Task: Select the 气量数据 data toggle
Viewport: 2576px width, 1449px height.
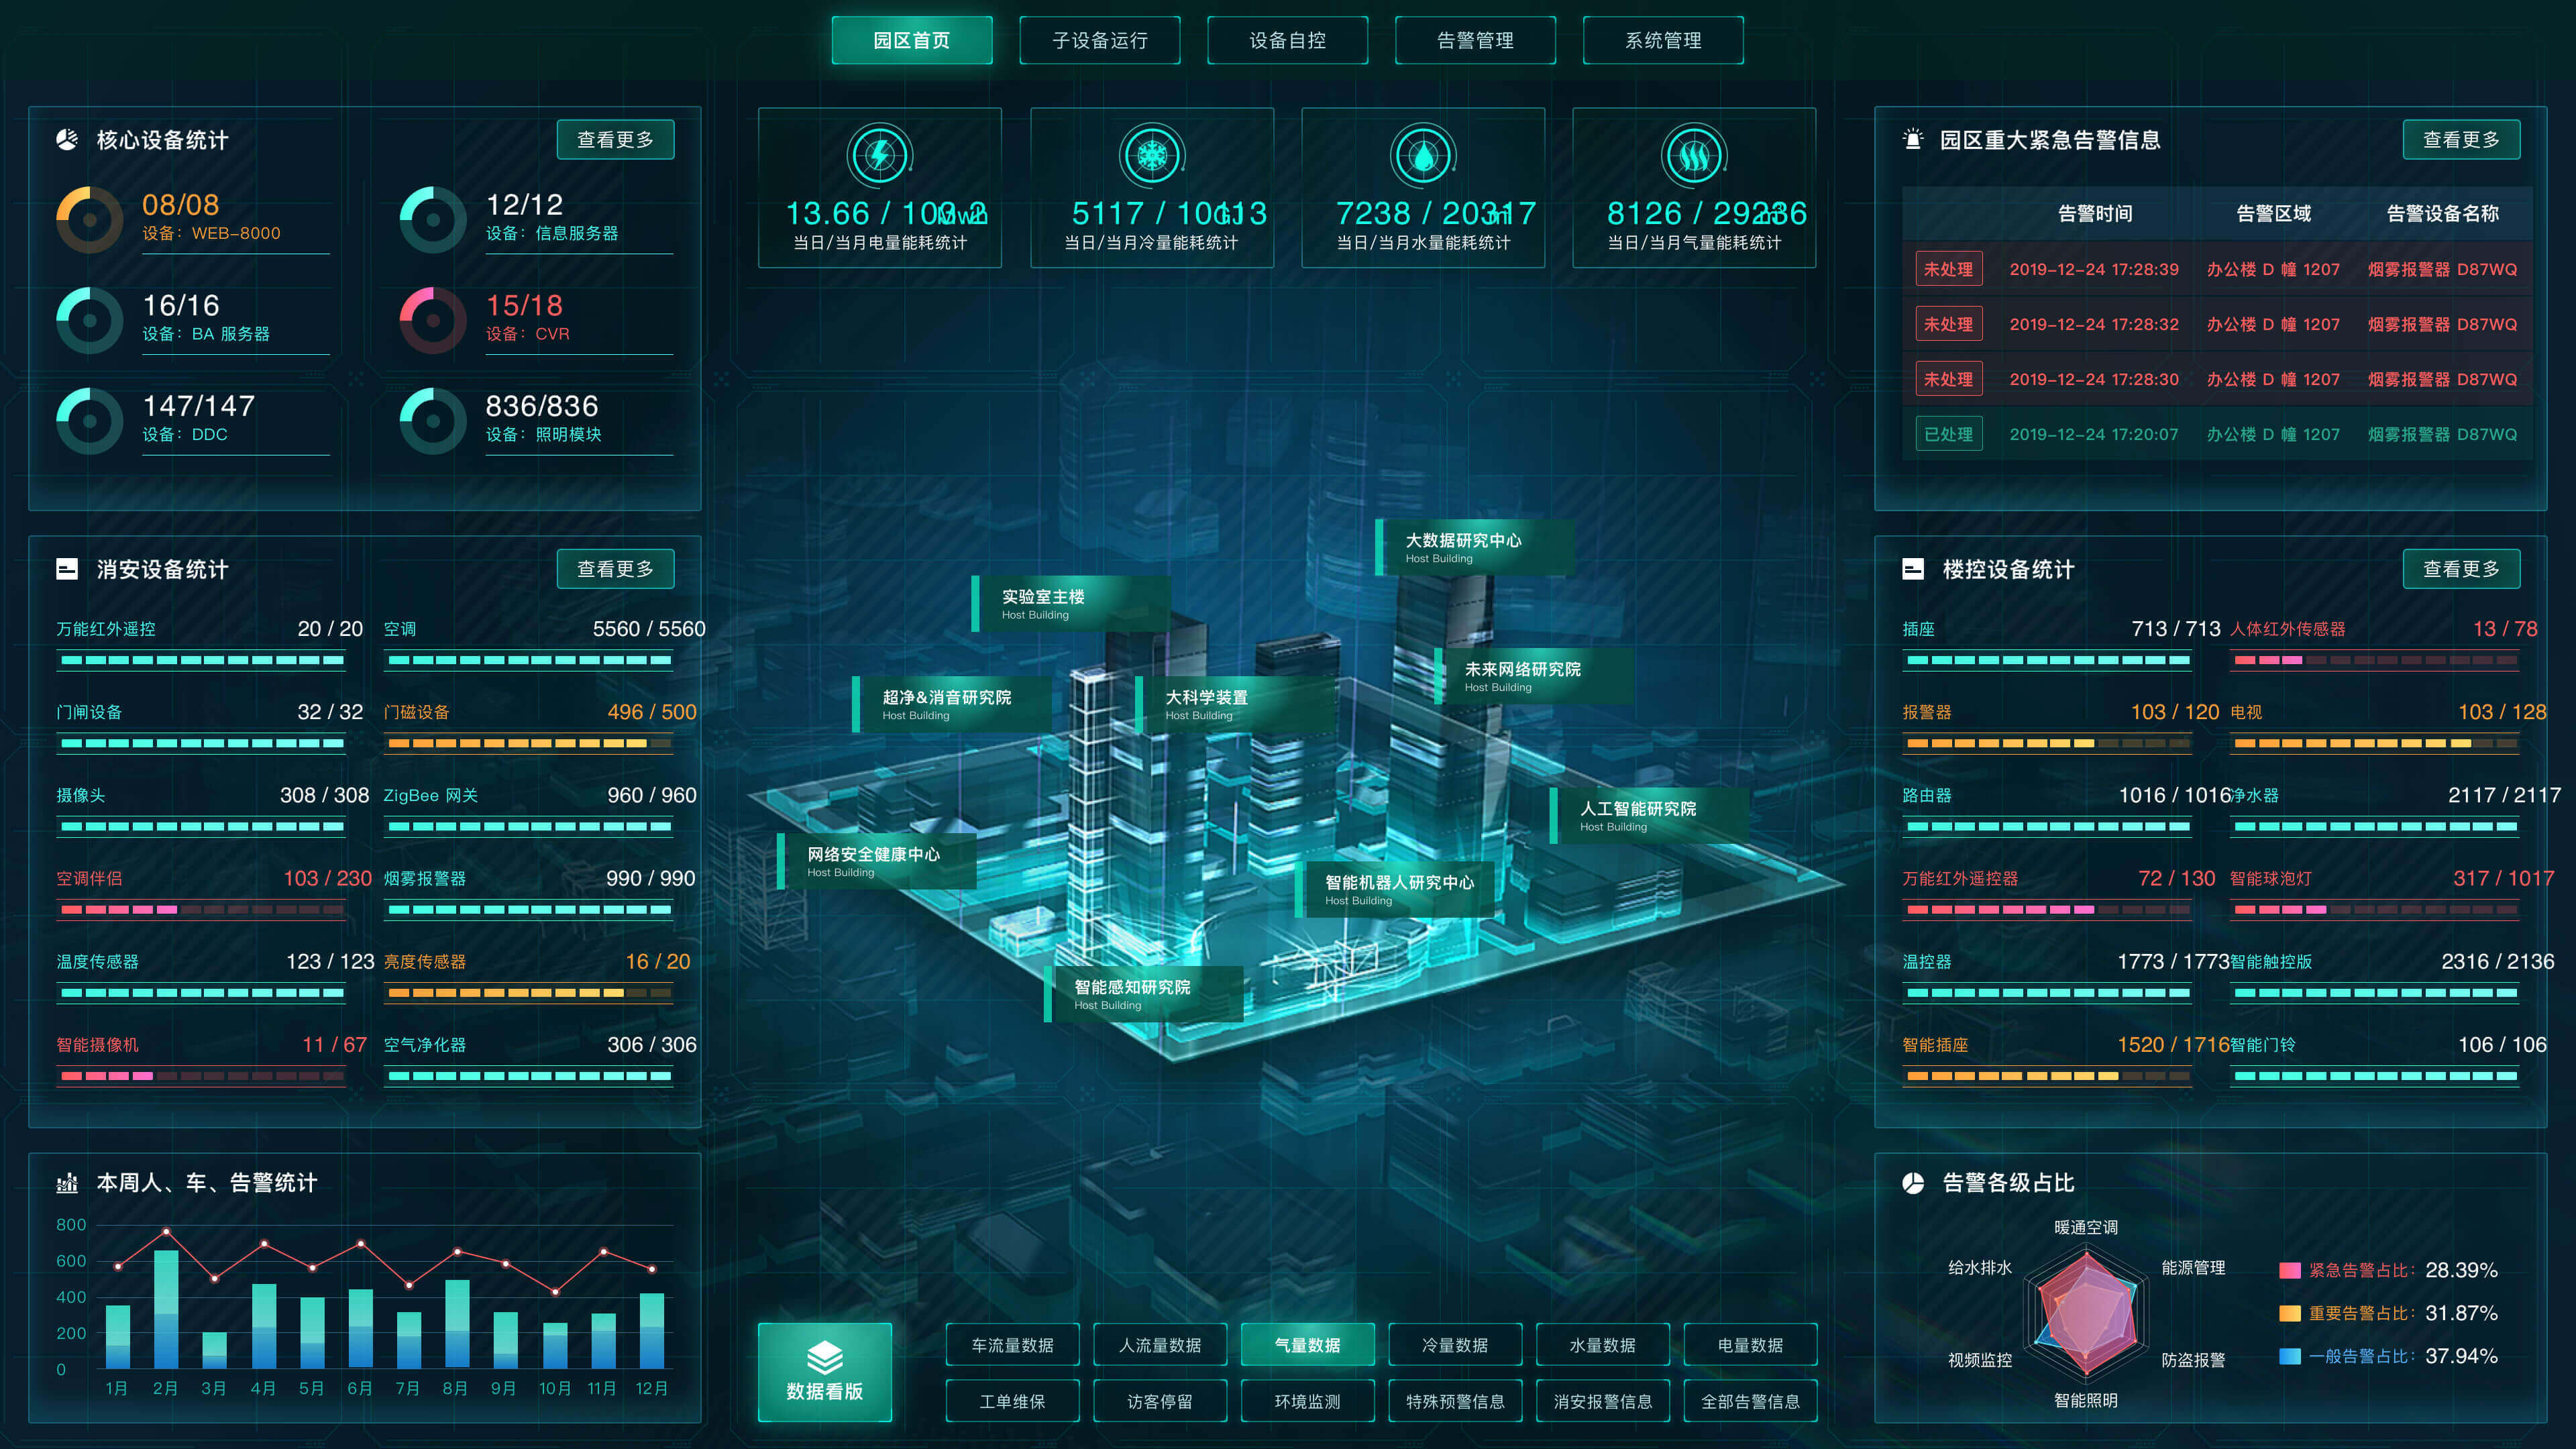Action: coord(1307,1345)
